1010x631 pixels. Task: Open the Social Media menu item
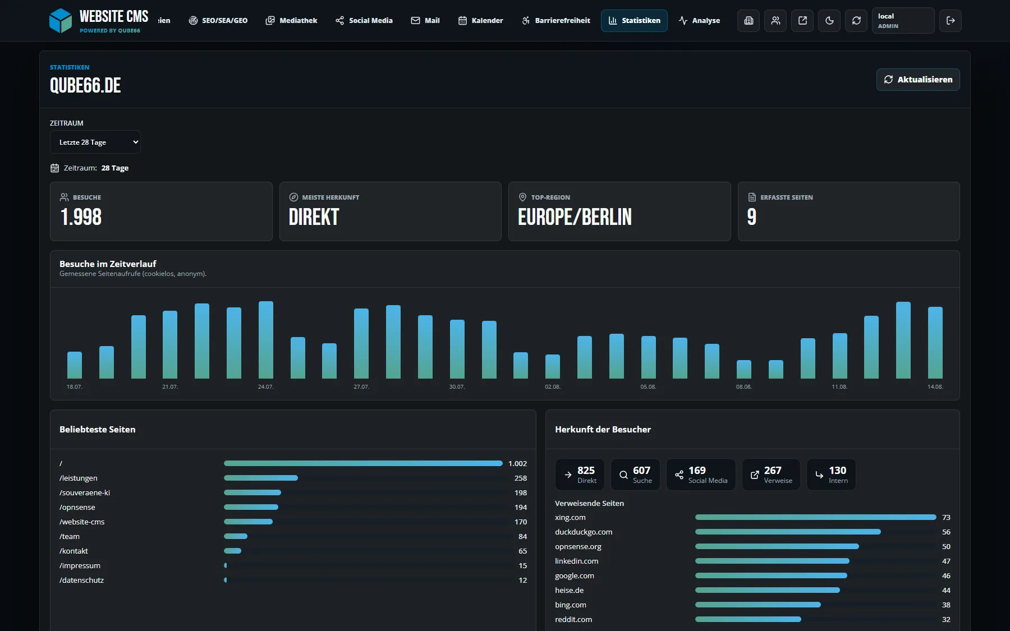click(364, 21)
